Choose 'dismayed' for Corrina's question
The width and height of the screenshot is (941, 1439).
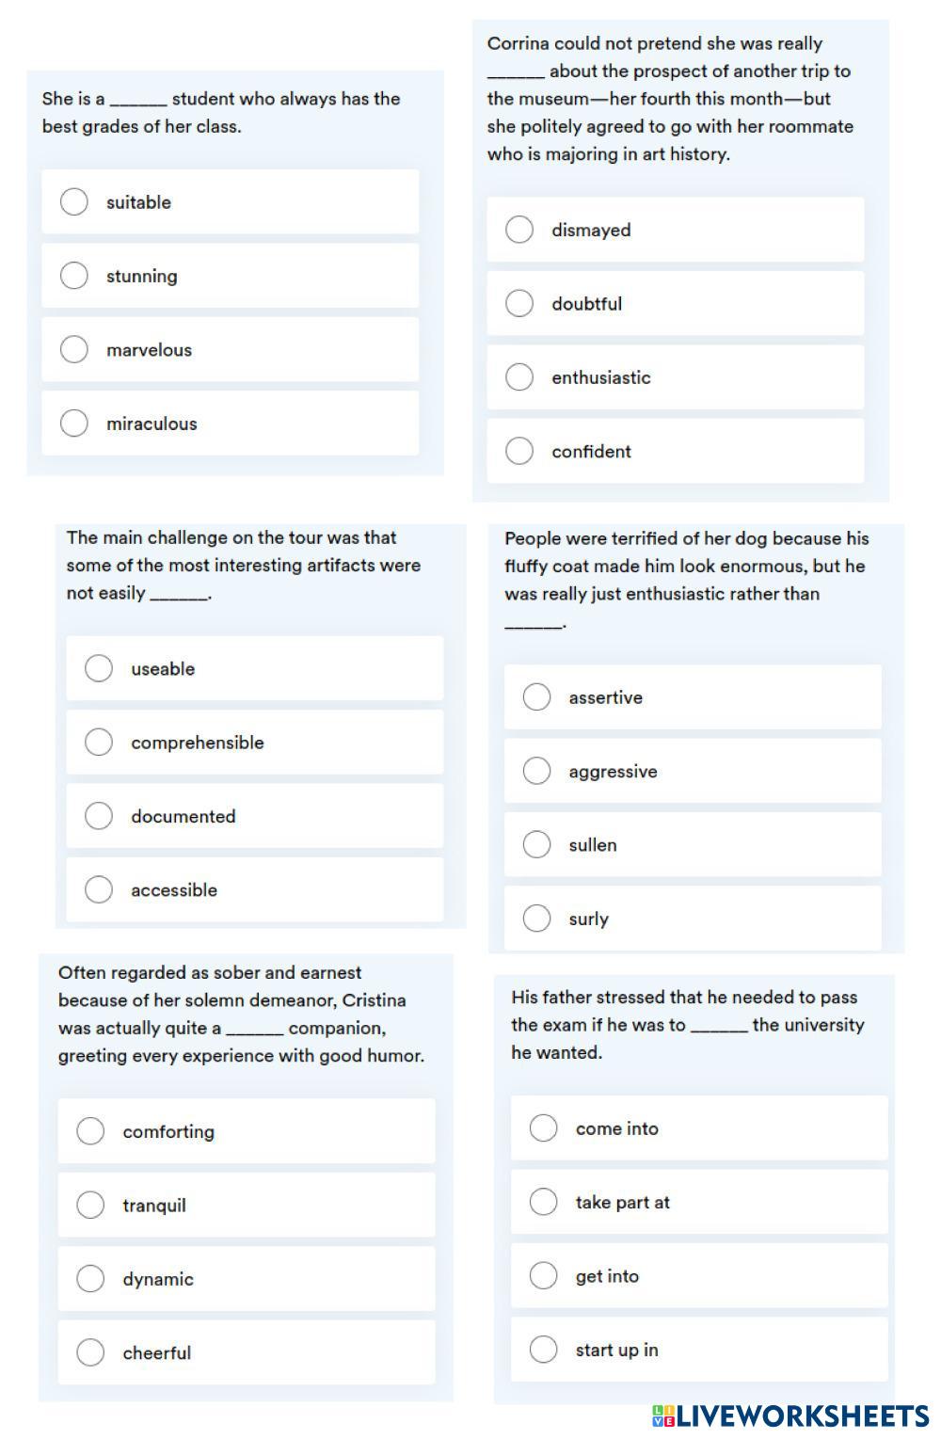click(519, 230)
